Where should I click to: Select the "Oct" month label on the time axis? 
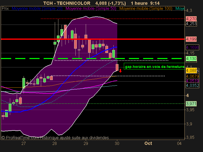tap(148, 143)
